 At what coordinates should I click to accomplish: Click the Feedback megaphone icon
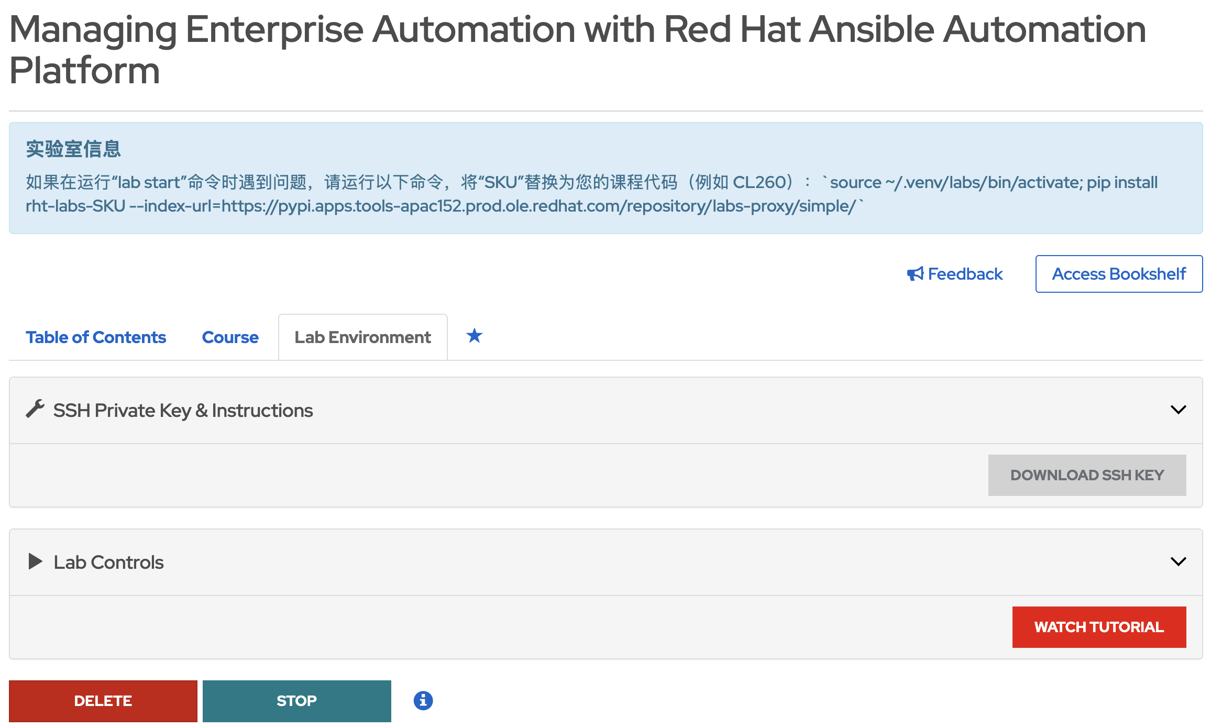click(915, 274)
